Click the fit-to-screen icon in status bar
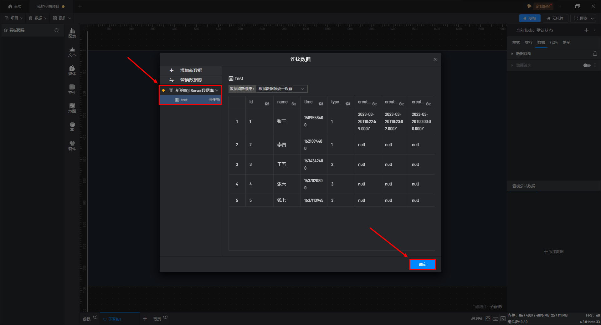The image size is (601, 325). (x=488, y=319)
